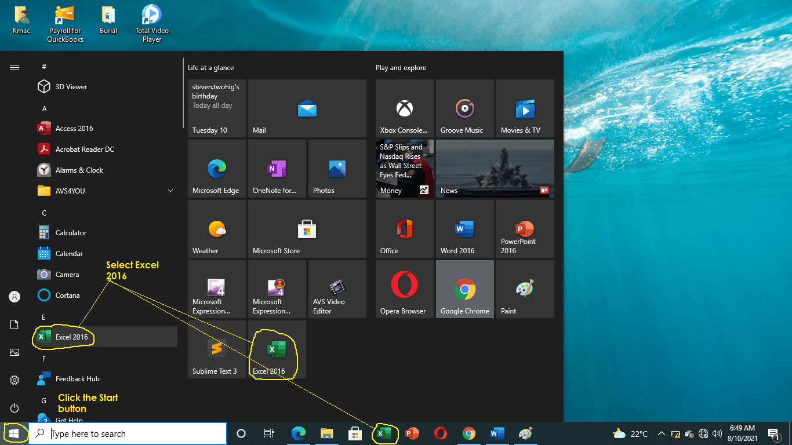Open the Sublime Text 3 tile
792x445 pixels.
217,349
